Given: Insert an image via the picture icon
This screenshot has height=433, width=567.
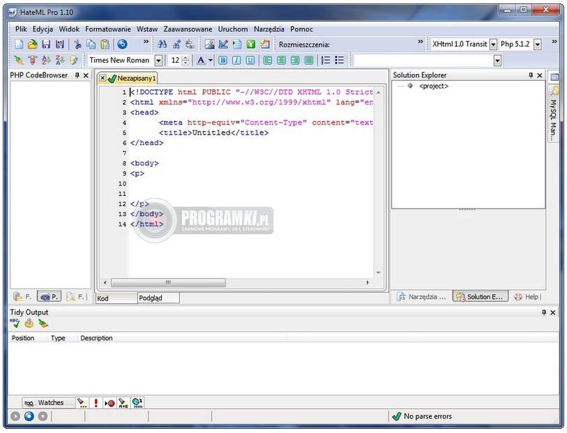Looking at the screenshot, I should tap(209, 44).
